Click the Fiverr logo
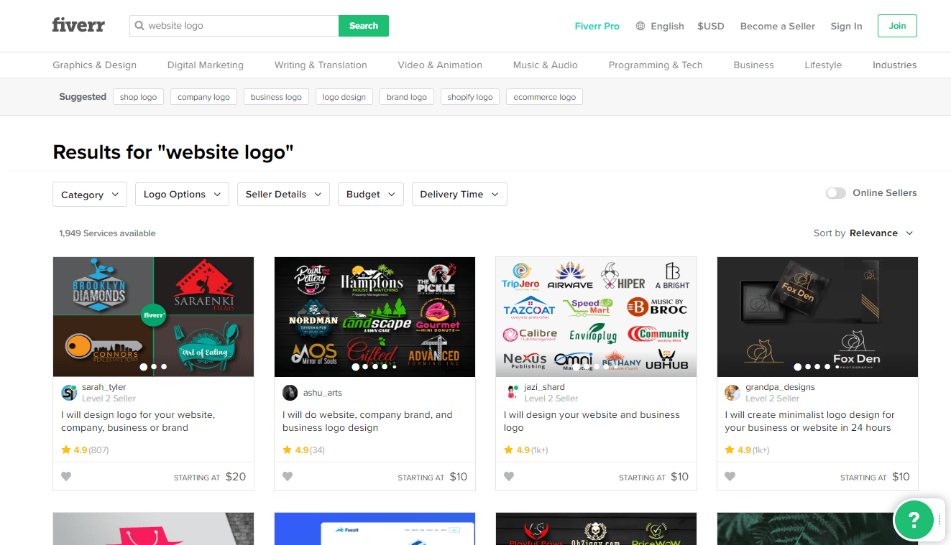The width and height of the screenshot is (951, 545). point(78,25)
